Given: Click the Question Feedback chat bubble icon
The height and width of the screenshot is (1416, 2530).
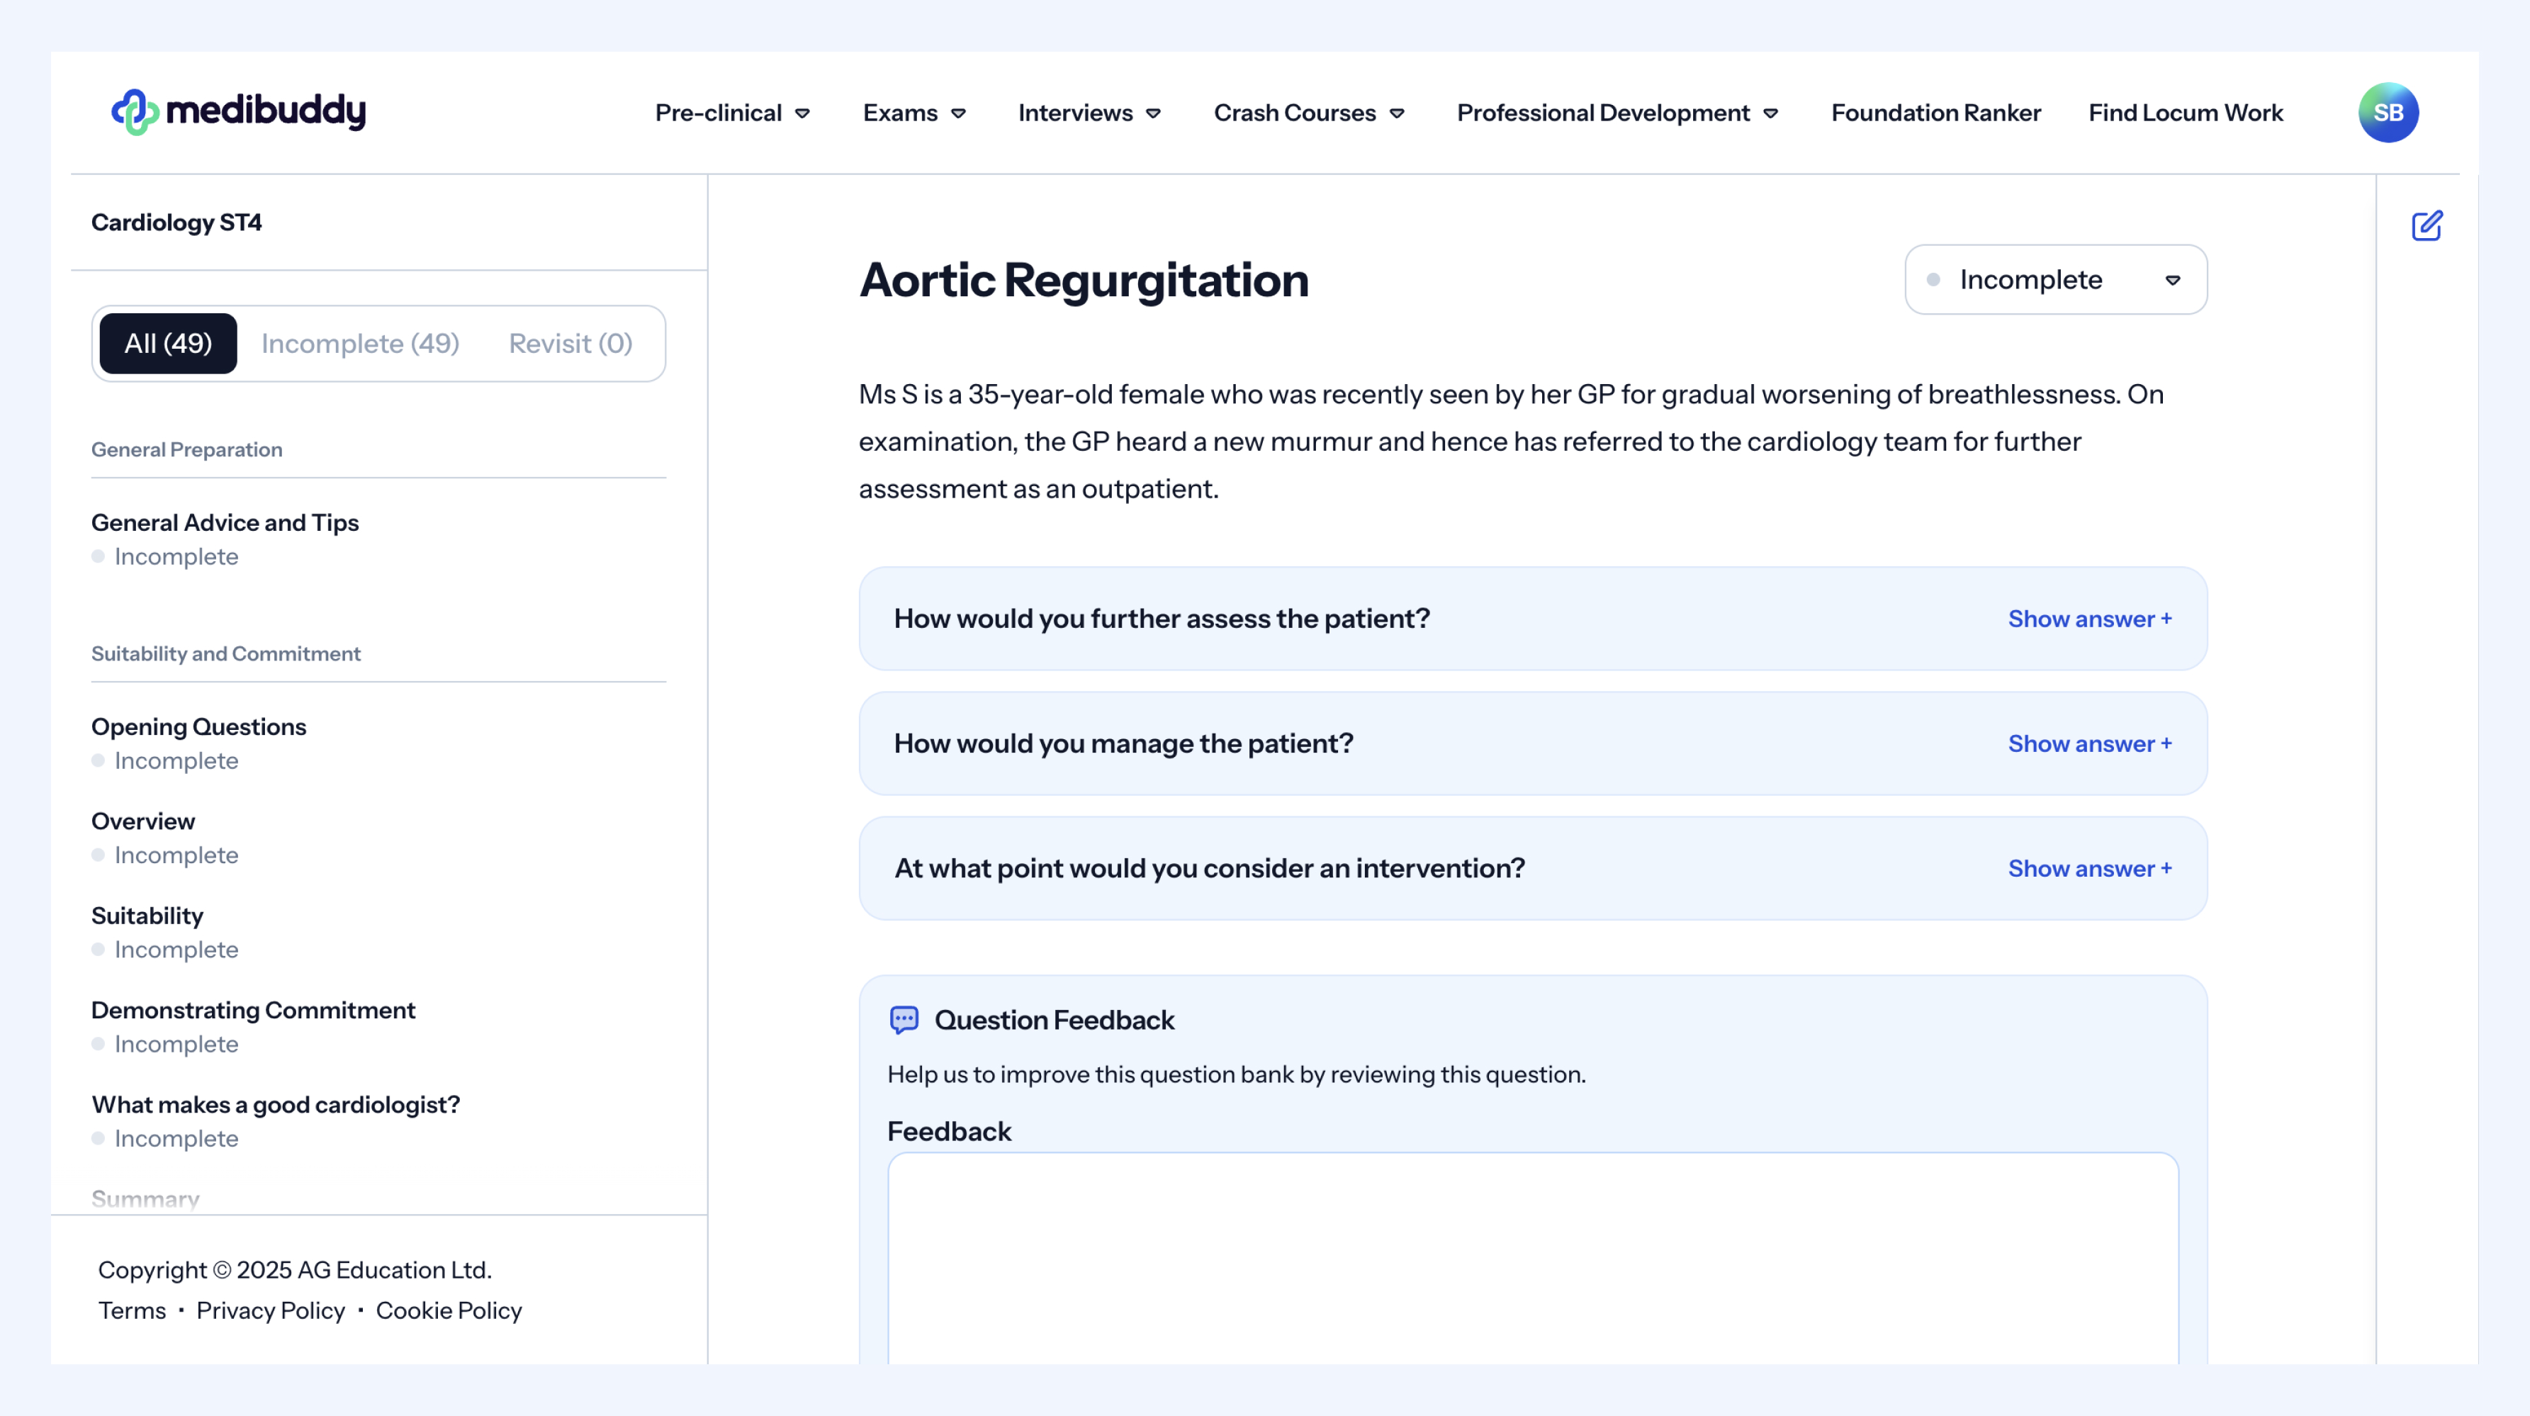Looking at the screenshot, I should 904,1019.
